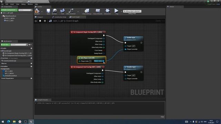
Task: Open the Add Component dropdown
Action: pos(9,10)
